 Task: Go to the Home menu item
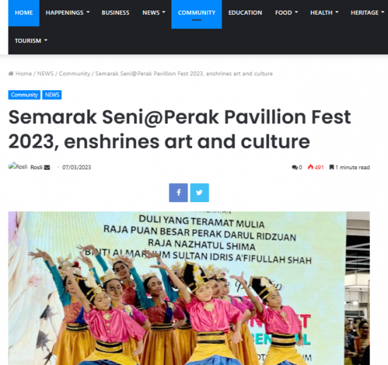coord(24,13)
